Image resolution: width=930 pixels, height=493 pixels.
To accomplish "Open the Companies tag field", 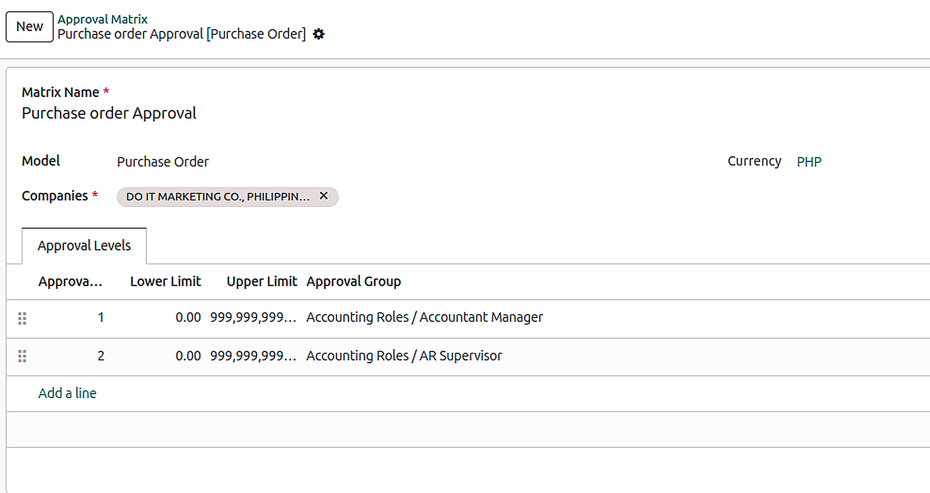I will (x=484, y=197).
